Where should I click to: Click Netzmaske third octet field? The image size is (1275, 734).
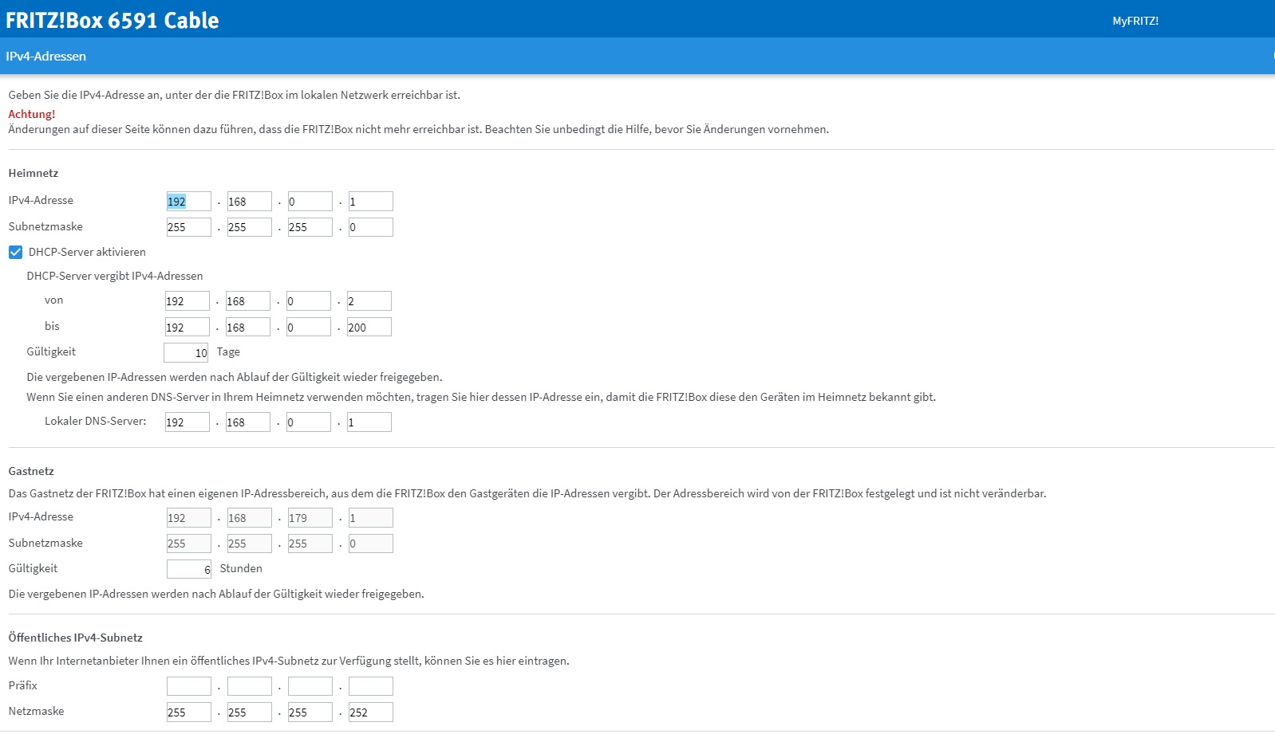(310, 712)
